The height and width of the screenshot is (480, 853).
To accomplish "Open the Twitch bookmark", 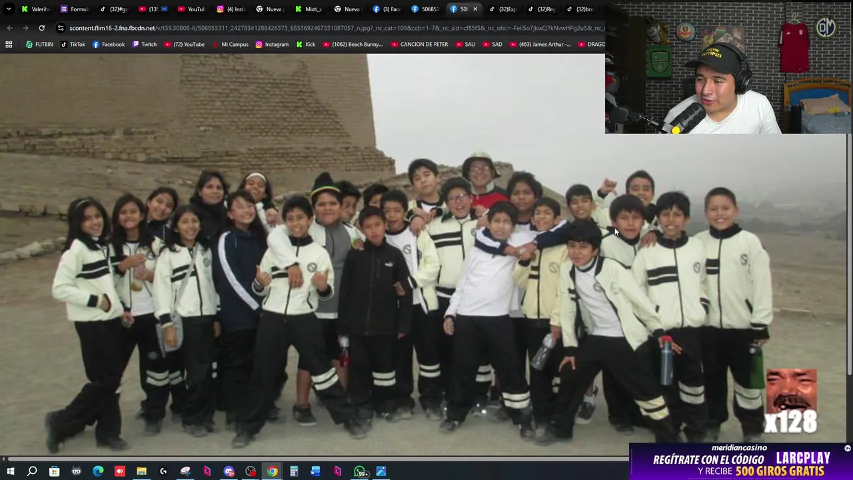I will coord(144,45).
